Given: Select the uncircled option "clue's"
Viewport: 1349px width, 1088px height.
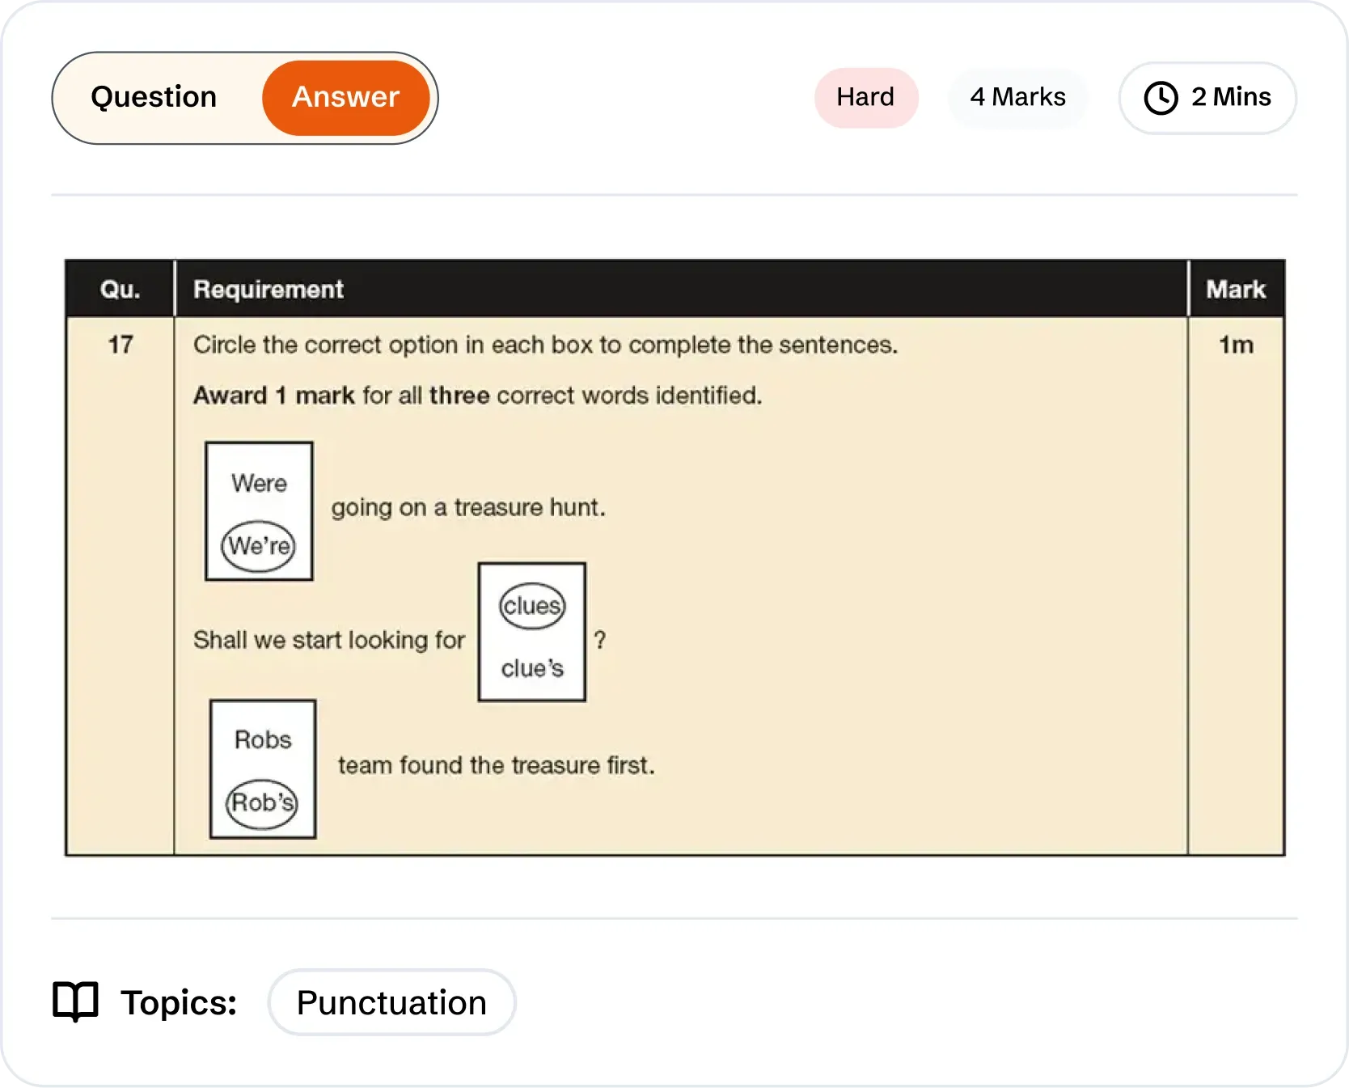Looking at the screenshot, I should [x=530, y=667].
